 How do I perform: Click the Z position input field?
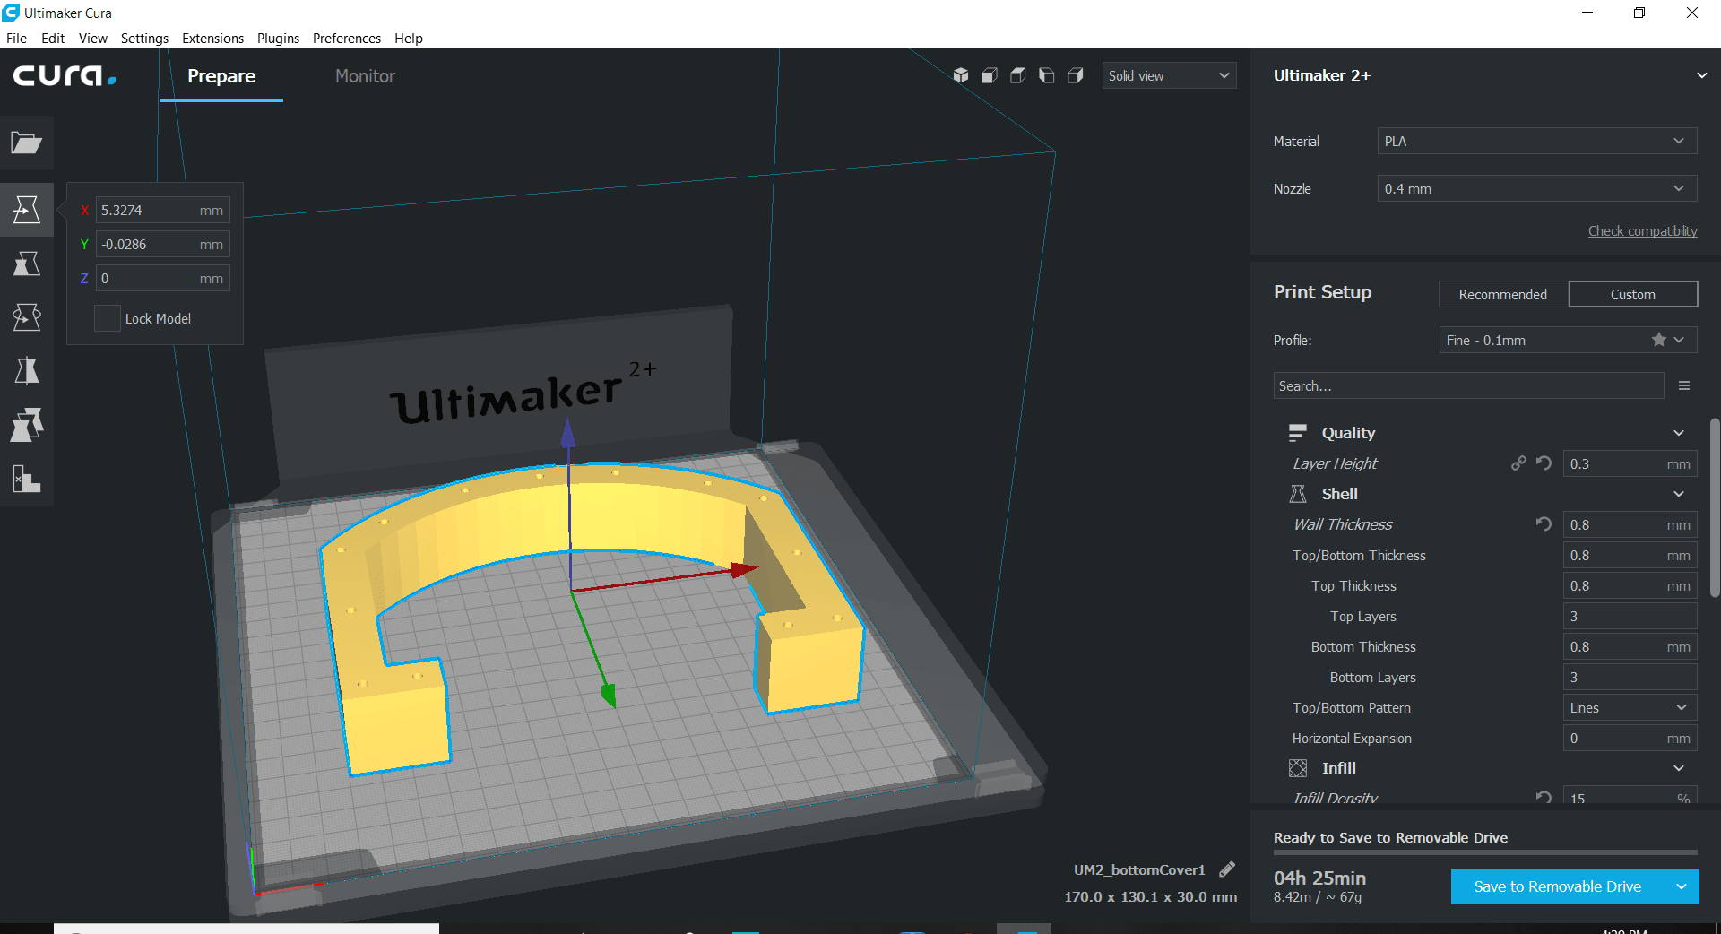pos(162,278)
